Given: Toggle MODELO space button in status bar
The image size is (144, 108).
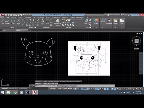Looking at the screenshot, I should coord(71,89).
